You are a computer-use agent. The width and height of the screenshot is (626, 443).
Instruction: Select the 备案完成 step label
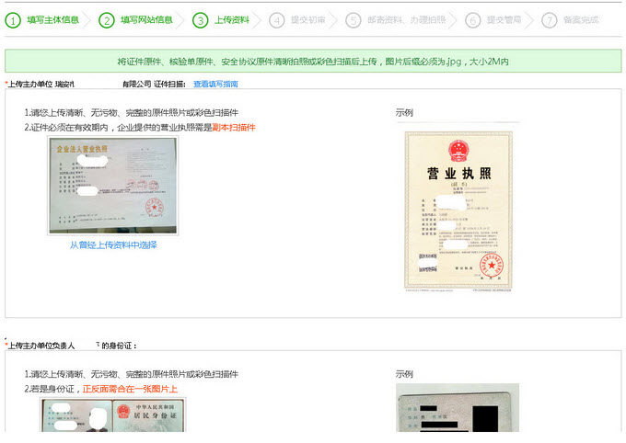click(x=580, y=19)
